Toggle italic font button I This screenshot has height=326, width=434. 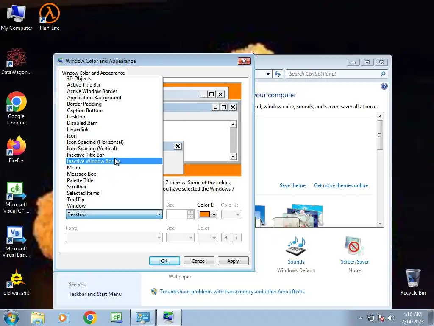[236, 238]
